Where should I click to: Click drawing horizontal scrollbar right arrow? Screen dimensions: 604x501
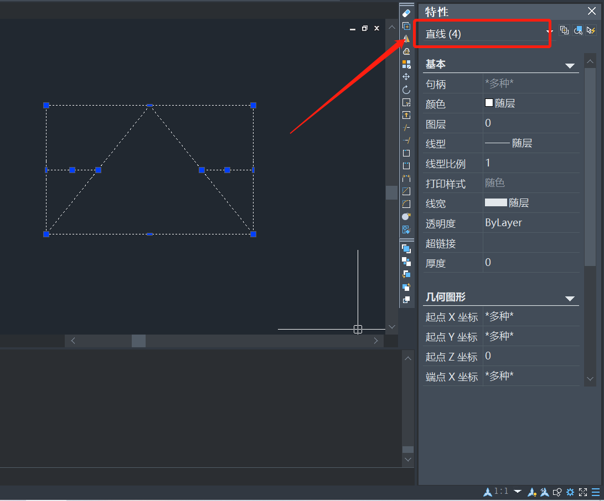point(376,341)
